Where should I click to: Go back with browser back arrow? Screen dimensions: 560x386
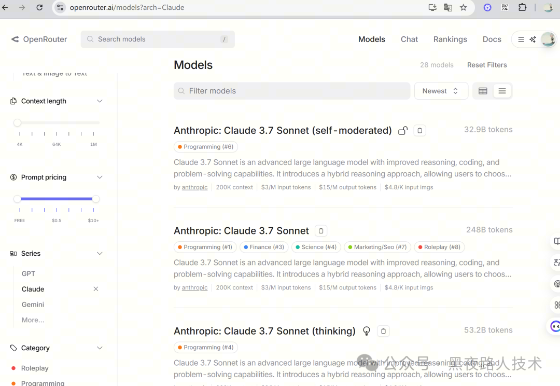click(x=5, y=7)
